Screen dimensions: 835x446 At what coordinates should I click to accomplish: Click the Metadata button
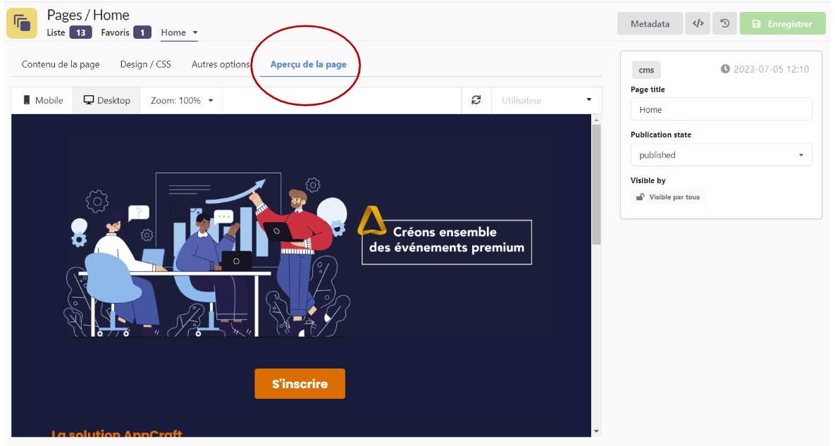click(x=650, y=23)
